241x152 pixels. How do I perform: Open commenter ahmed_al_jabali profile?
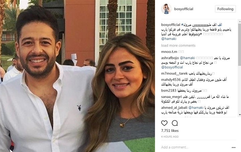point(174,108)
